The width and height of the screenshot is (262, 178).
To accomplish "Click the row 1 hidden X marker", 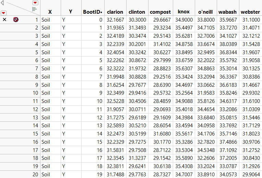I will [x=4, y=20].
